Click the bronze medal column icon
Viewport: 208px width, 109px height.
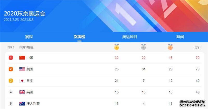pyautogui.click(x=170, y=47)
